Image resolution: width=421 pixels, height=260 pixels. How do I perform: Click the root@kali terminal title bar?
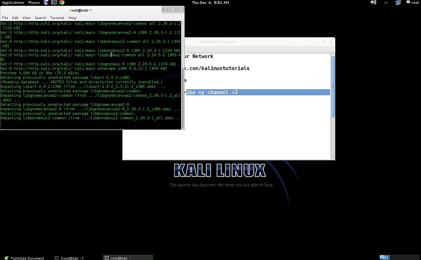tap(81, 10)
